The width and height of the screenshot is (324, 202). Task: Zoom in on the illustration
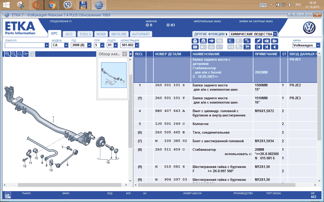coord(8,54)
